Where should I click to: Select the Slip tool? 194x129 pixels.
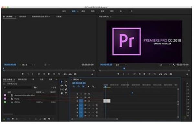coord(62,89)
